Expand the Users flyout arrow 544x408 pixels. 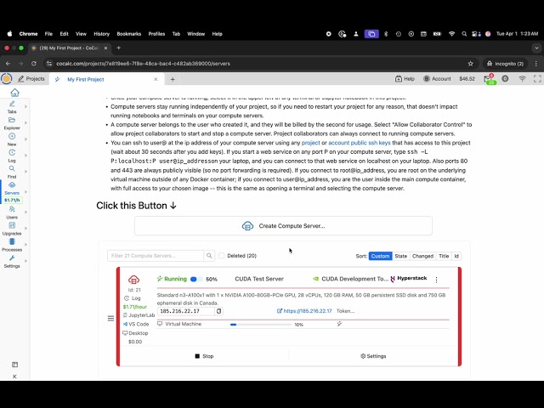pos(25,212)
